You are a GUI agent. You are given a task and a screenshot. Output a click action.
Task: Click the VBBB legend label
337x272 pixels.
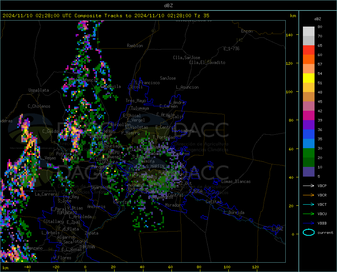tap(322, 223)
